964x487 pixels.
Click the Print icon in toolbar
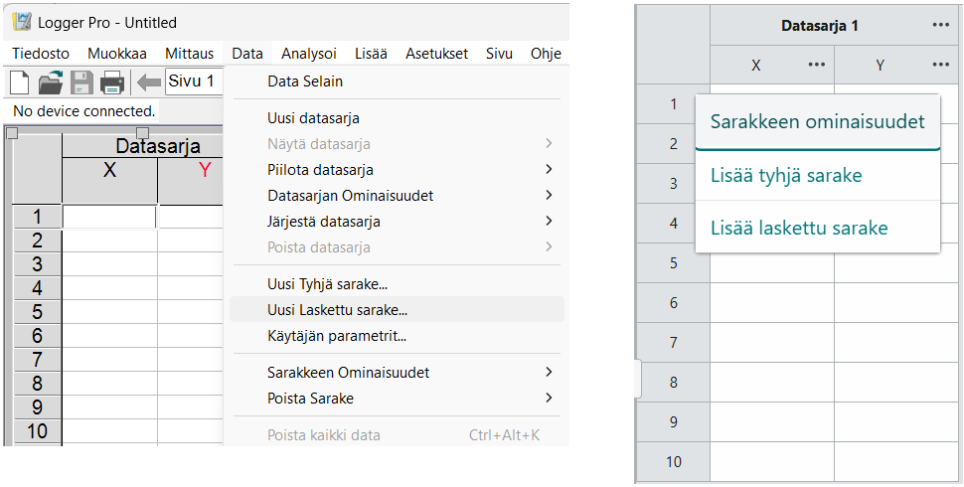pyautogui.click(x=112, y=81)
